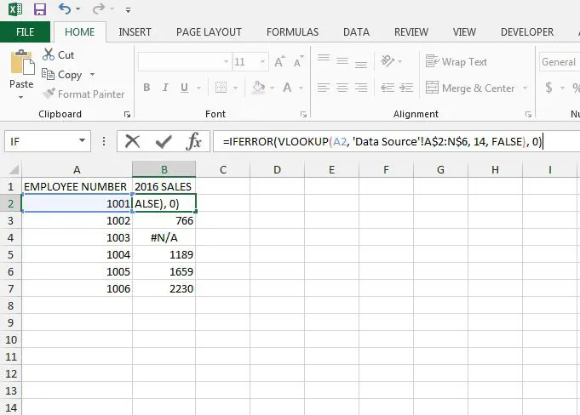580x415 pixels.
Task: Open Insert Function dialog via fx icon
Action: click(193, 141)
